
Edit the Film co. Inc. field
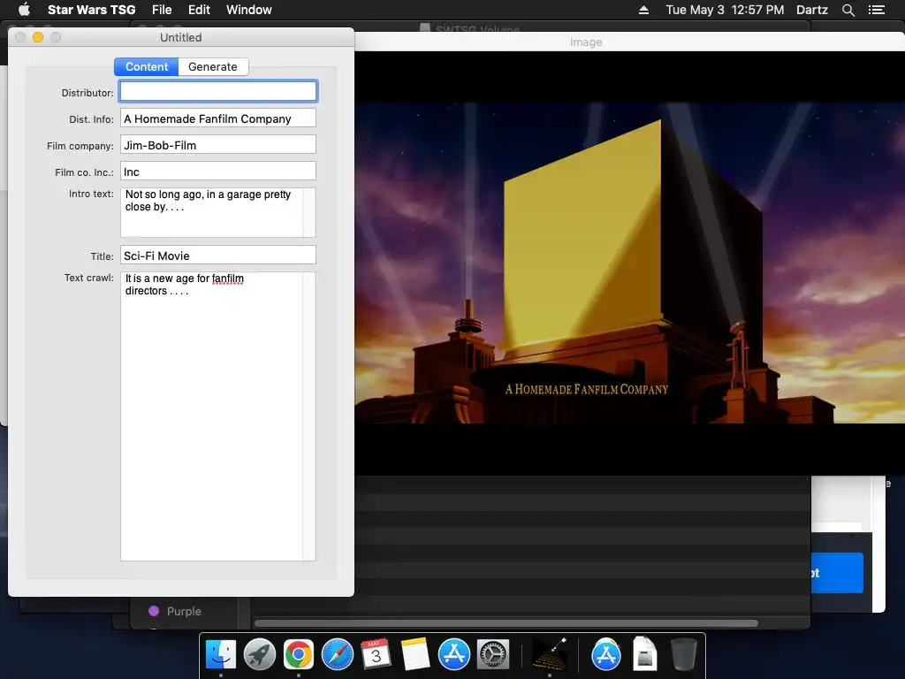[x=218, y=172]
